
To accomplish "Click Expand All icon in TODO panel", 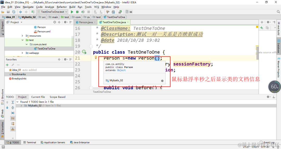I will (13, 102).
